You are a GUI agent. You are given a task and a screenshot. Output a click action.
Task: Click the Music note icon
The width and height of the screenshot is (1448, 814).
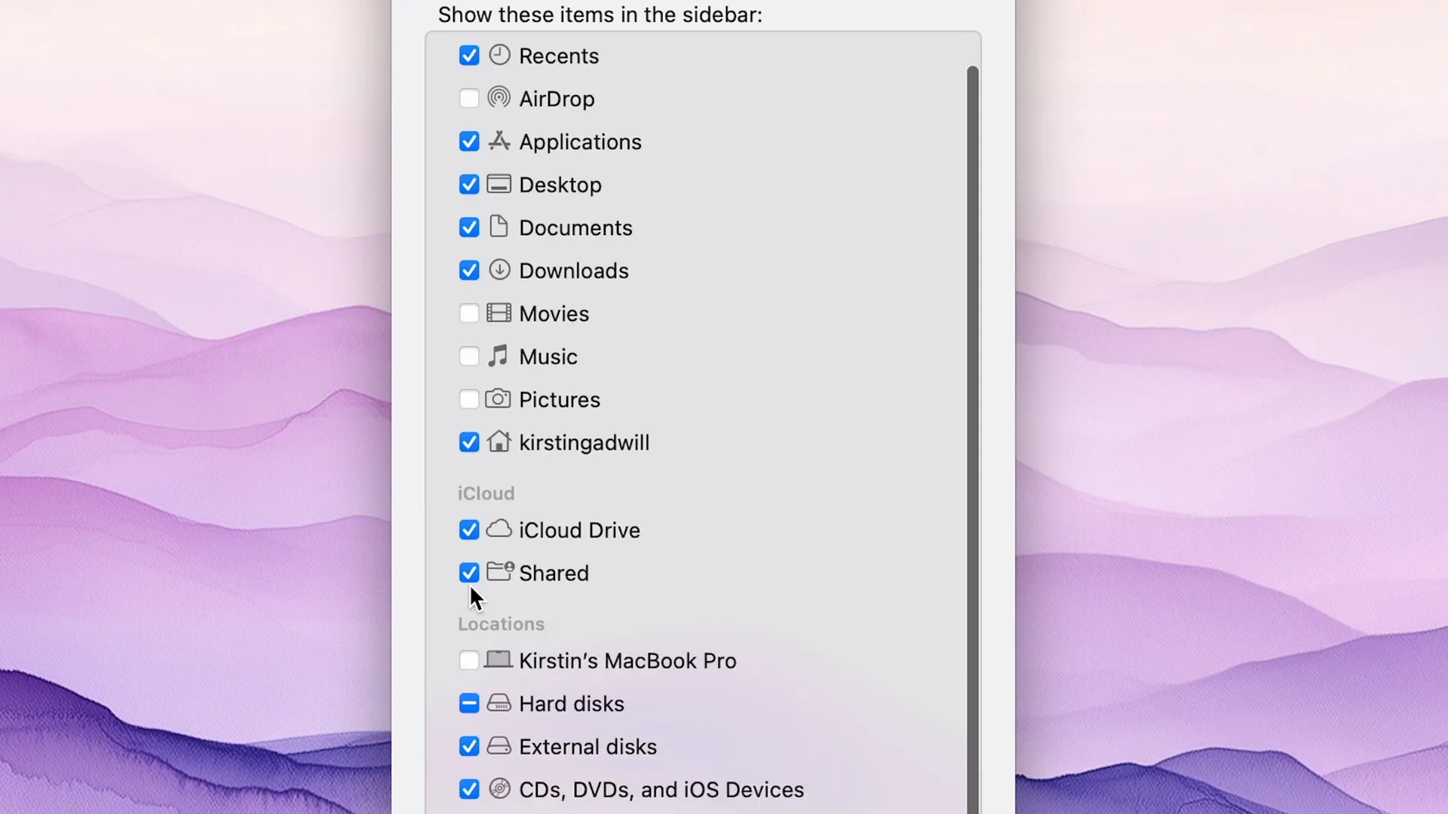point(498,356)
